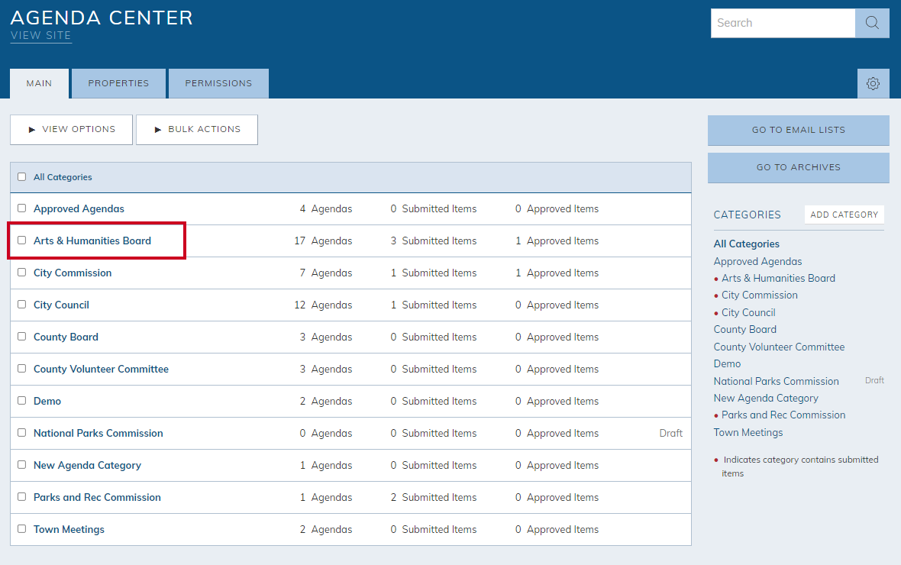
Task: Check the City Council row checkbox
Action: tap(22, 304)
